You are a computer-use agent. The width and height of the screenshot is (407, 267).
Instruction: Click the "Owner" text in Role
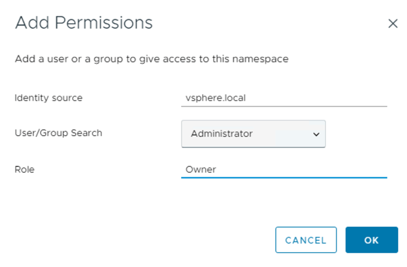click(201, 170)
